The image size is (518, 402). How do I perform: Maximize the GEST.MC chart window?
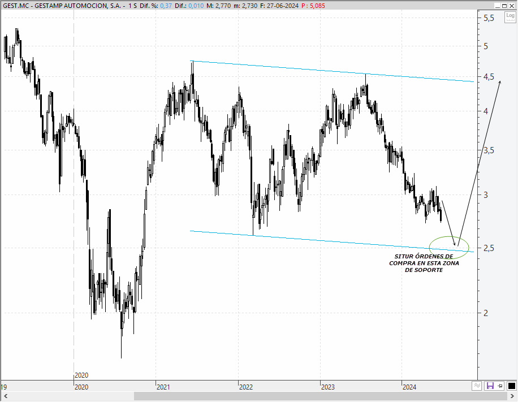(x=504, y=6)
